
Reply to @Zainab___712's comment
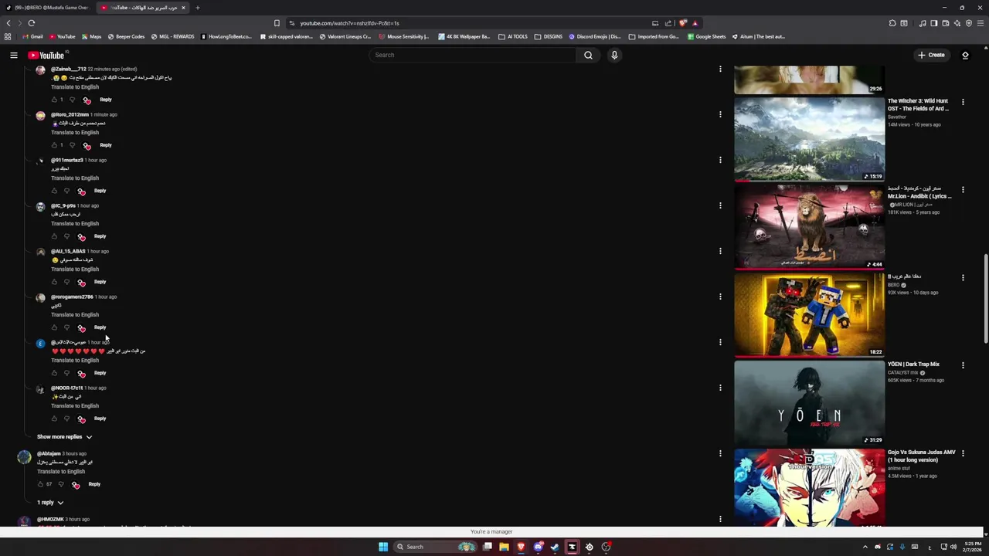(106, 100)
